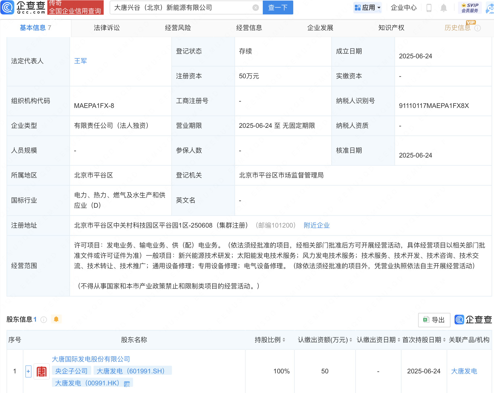Screen dimensions: 494x393
Task: Open stock table icon after 00991.HK
Action: tap(127, 384)
